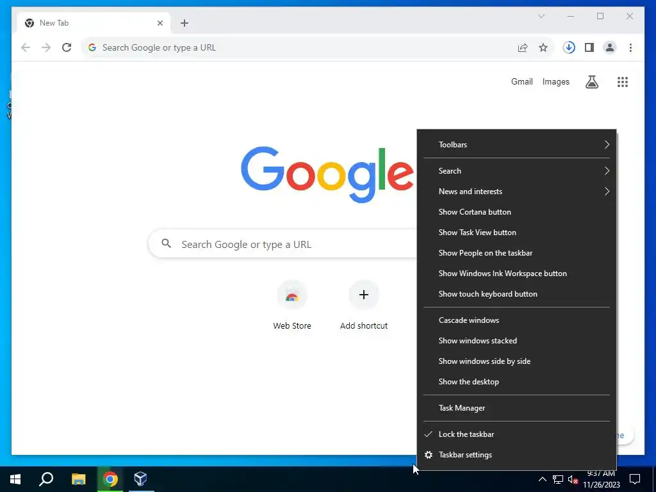Open the downloads icon in Chrome toolbar
Screen dimensions: 656x492
tap(569, 47)
